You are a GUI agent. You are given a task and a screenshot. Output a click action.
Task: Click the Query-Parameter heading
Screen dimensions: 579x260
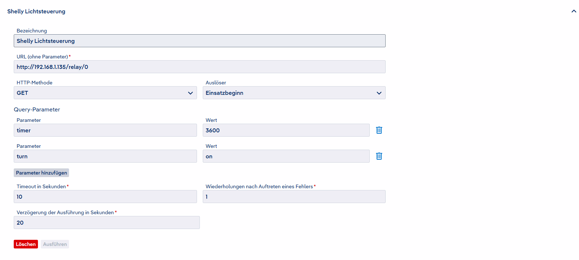(x=37, y=109)
